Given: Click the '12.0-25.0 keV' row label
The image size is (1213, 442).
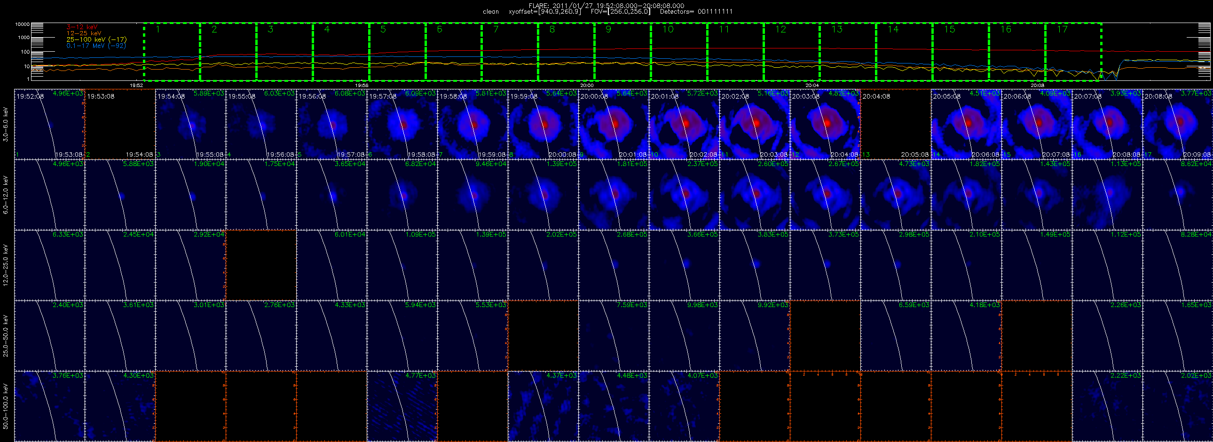Looking at the screenshot, I should point(6,266).
